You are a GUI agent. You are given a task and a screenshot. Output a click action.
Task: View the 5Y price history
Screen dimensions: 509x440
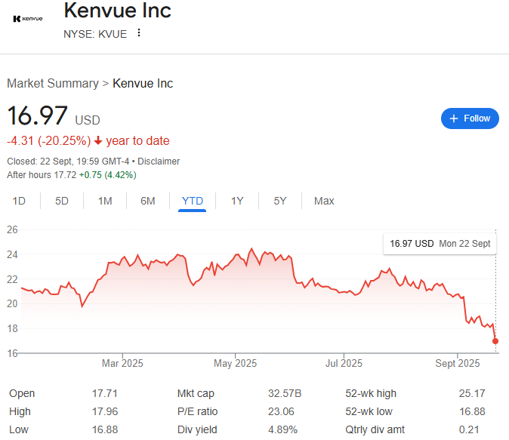coord(280,201)
